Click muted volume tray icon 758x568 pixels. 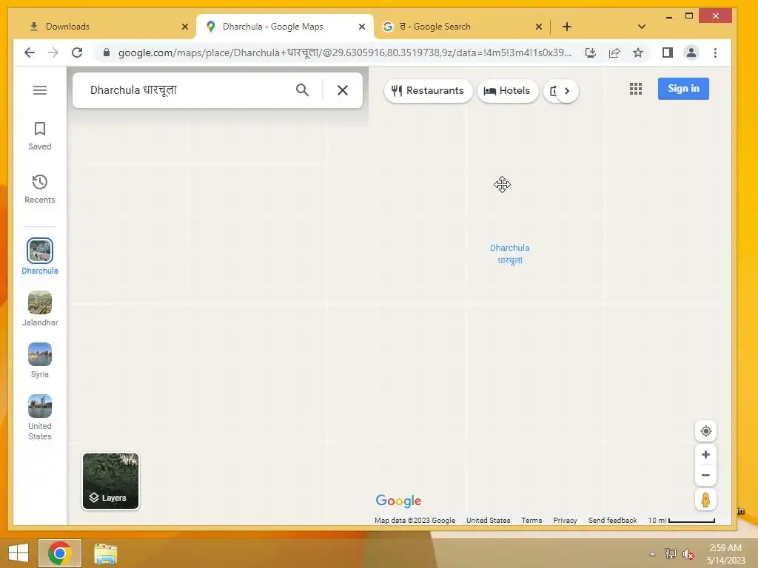688,554
